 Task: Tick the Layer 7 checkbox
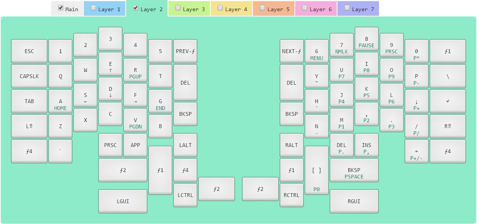(347, 8)
